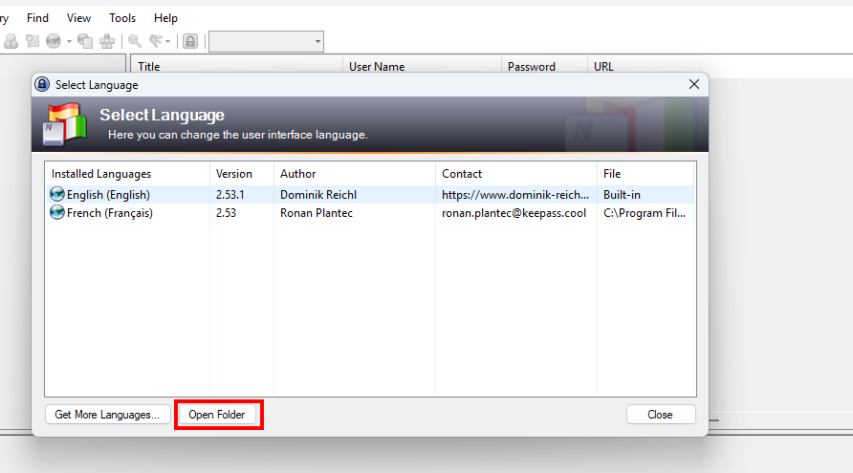Viewport: 853px width, 473px height.
Task: Click the Copy Password toolbar icon
Action: click(33, 41)
